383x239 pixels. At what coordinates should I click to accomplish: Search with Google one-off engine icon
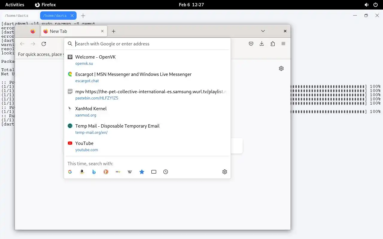[x=70, y=172]
